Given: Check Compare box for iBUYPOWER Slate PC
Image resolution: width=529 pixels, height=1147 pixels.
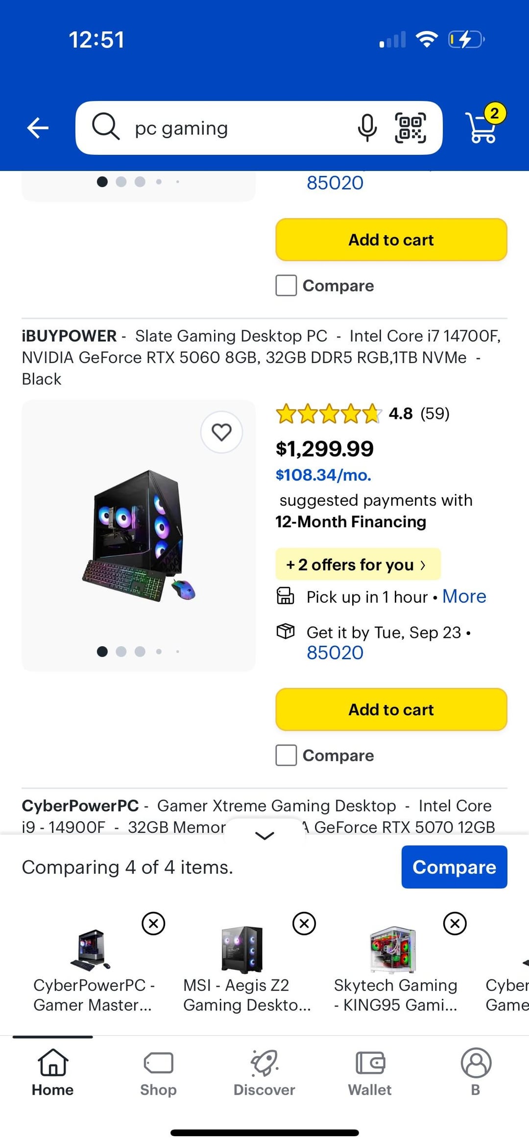Looking at the screenshot, I should tap(287, 755).
